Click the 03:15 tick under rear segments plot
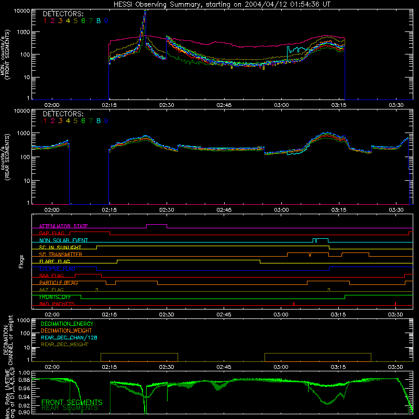 click(338, 210)
